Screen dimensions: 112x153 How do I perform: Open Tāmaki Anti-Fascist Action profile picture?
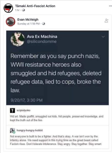pyautogui.click(x=8, y=8)
